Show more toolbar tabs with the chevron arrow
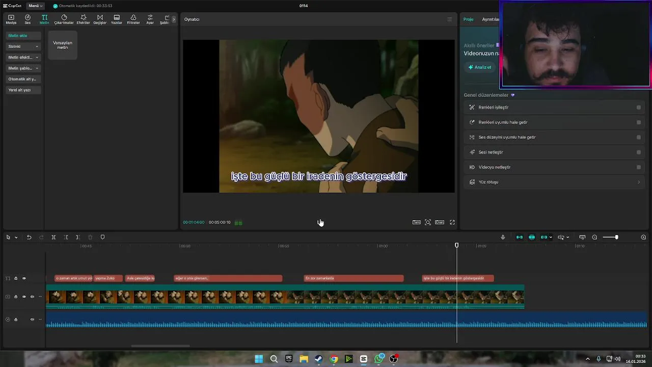Viewport: 652px width, 367px height. (174, 19)
